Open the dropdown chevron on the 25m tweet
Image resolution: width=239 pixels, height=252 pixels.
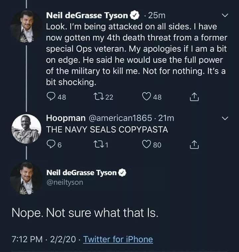point(225,16)
